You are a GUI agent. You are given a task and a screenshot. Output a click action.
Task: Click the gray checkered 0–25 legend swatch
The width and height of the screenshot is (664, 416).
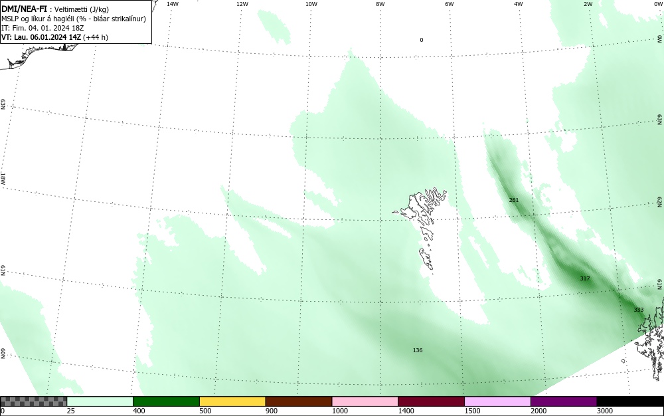click(x=33, y=401)
